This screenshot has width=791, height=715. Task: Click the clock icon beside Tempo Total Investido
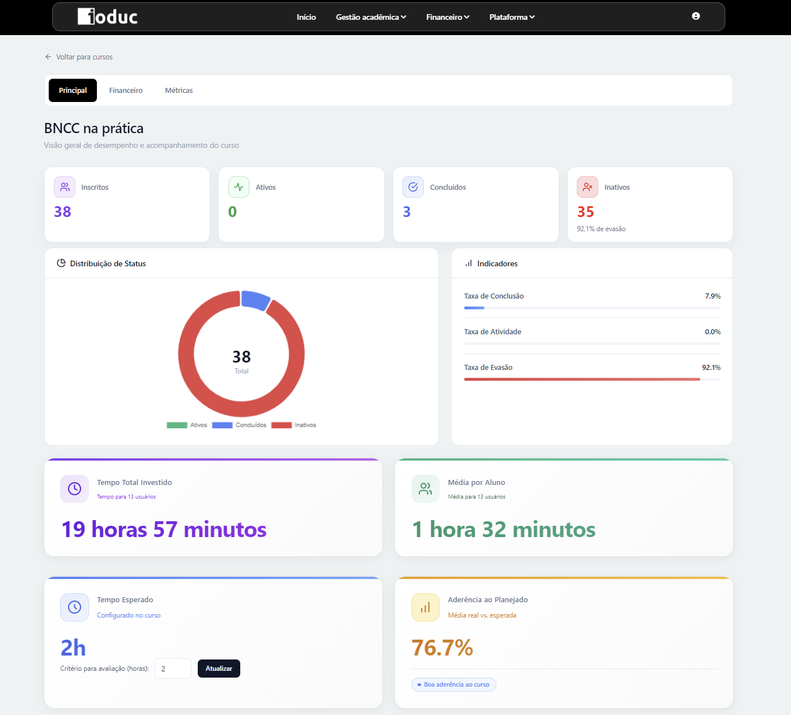[x=74, y=489]
